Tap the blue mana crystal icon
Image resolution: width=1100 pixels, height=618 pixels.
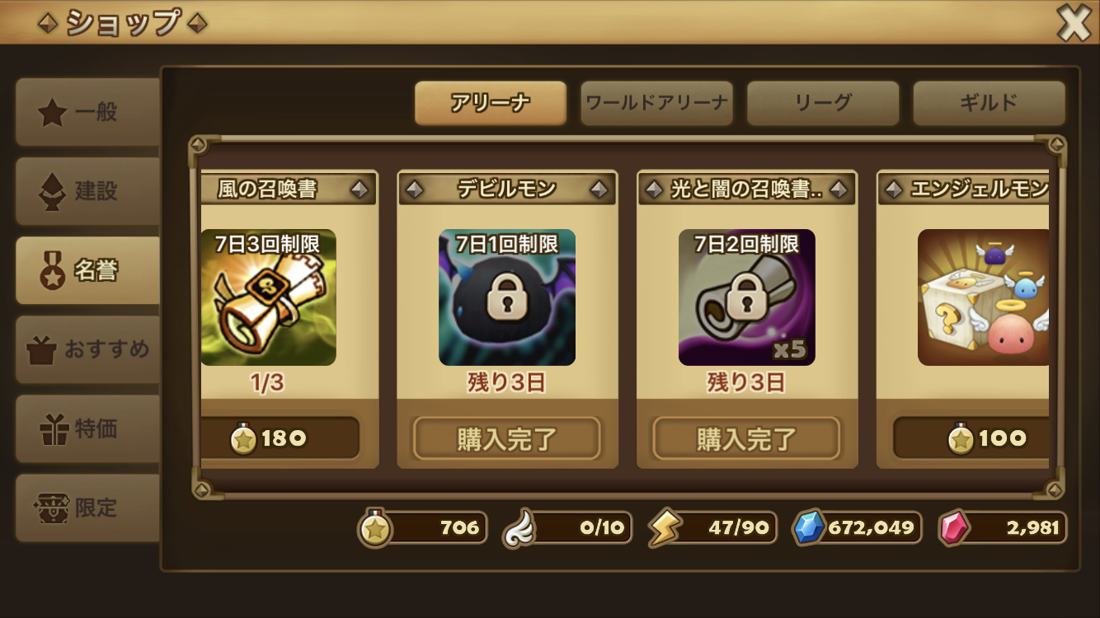click(809, 528)
